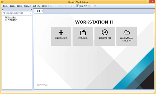Switch to the 主页 home tab
The image size is (156, 94).
tap(38, 11)
